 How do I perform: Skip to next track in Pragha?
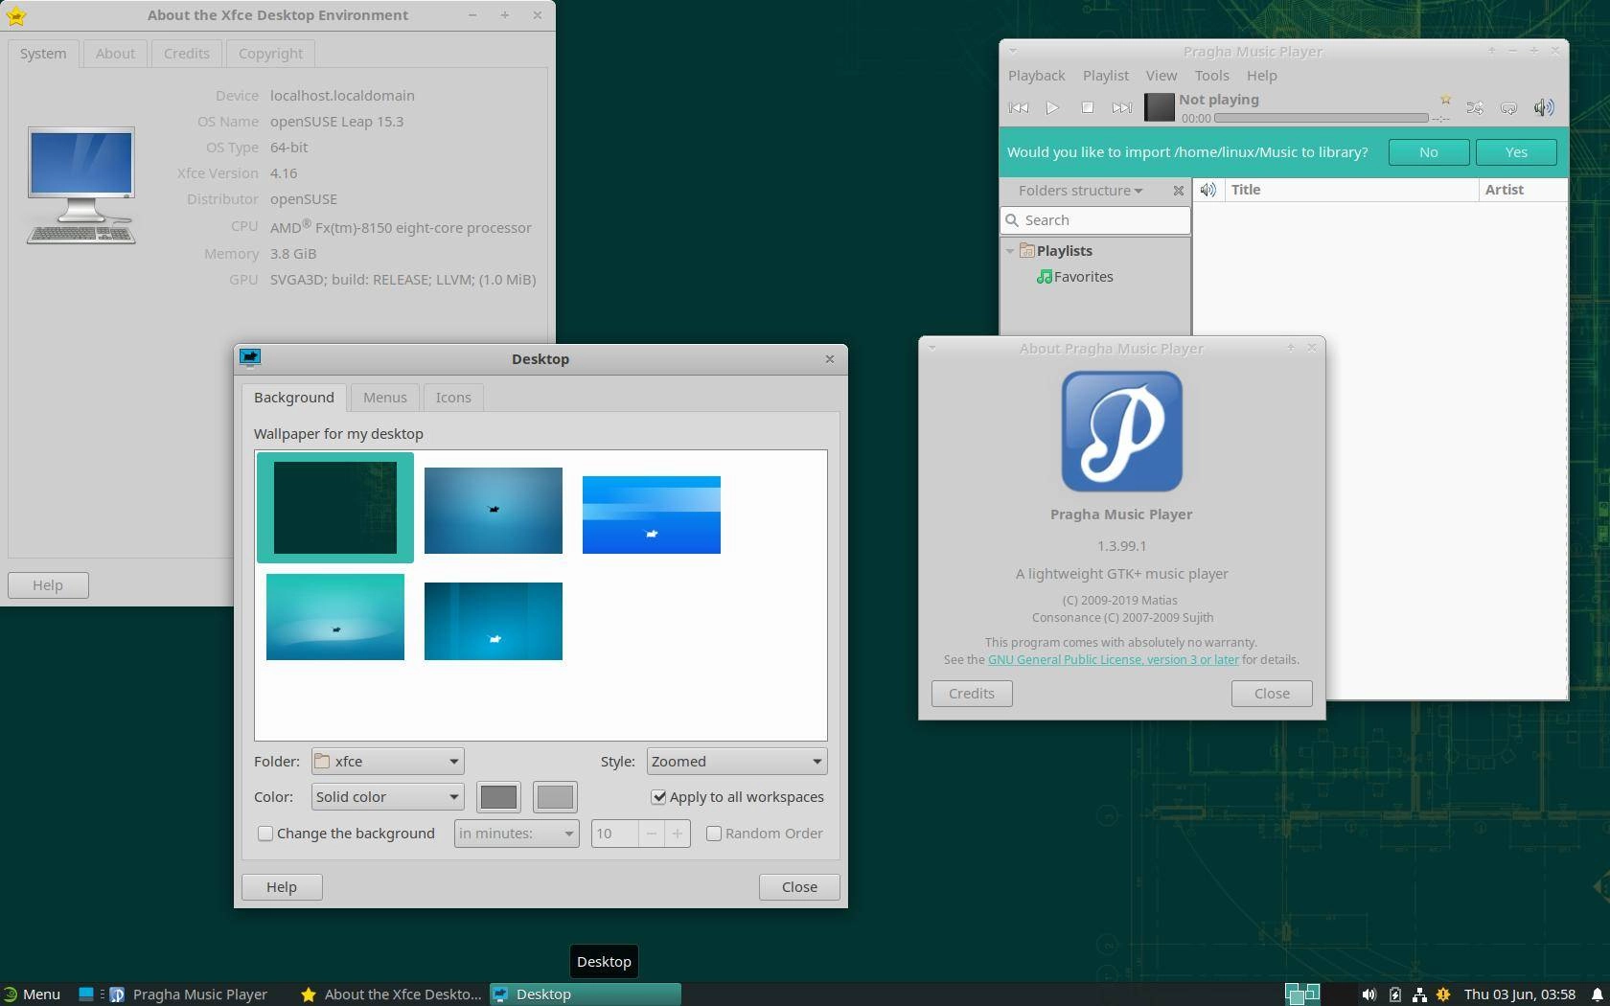point(1121,108)
